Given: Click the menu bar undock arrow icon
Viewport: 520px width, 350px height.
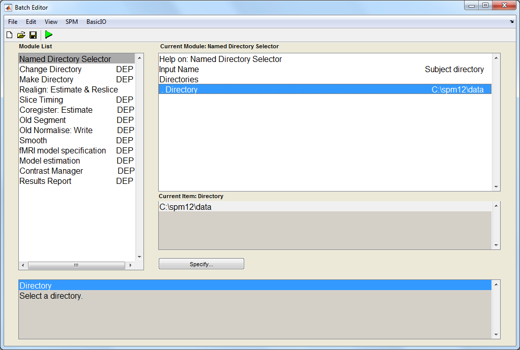Looking at the screenshot, I should pos(511,22).
